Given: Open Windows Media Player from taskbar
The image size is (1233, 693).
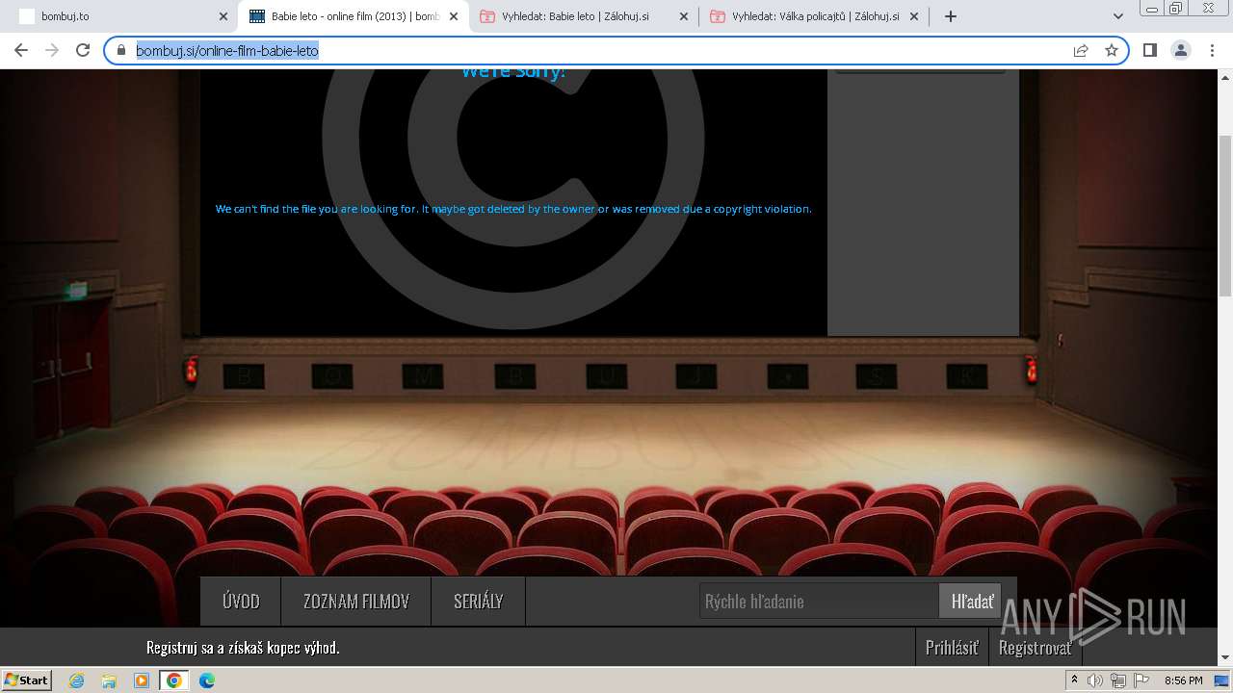Looking at the screenshot, I should [x=142, y=680].
